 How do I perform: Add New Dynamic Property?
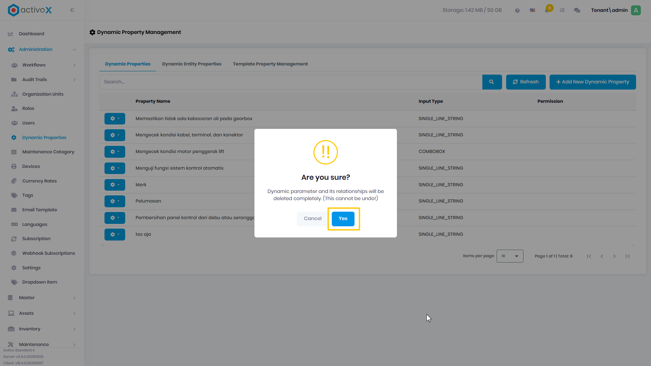[592, 82]
